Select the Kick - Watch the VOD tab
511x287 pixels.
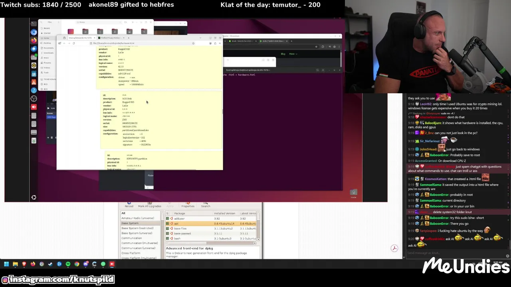tap(242, 41)
